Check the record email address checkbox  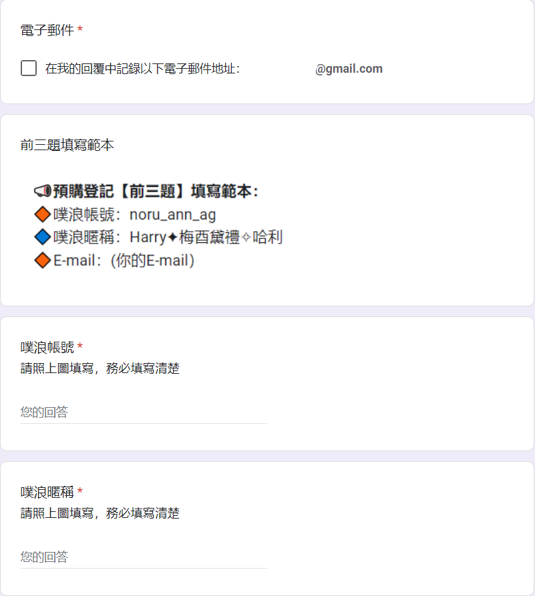(29, 69)
